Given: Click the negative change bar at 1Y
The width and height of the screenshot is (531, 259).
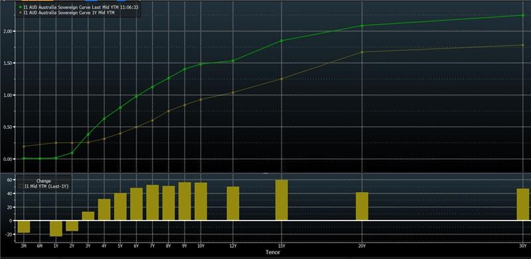Looking at the screenshot, I should point(56,229).
